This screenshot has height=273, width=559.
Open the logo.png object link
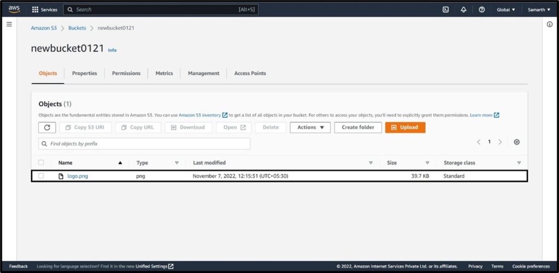coord(78,176)
